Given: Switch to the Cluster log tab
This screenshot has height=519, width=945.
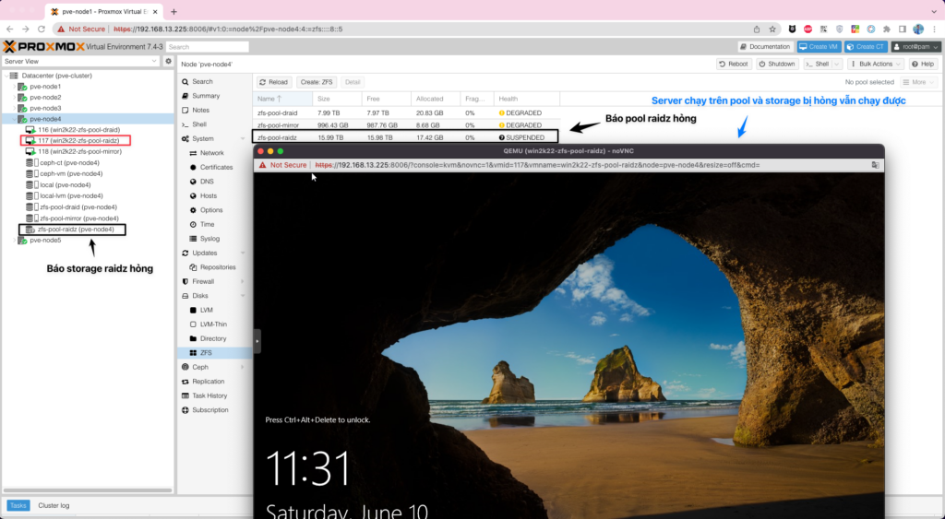Looking at the screenshot, I should [x=54, y=506].
